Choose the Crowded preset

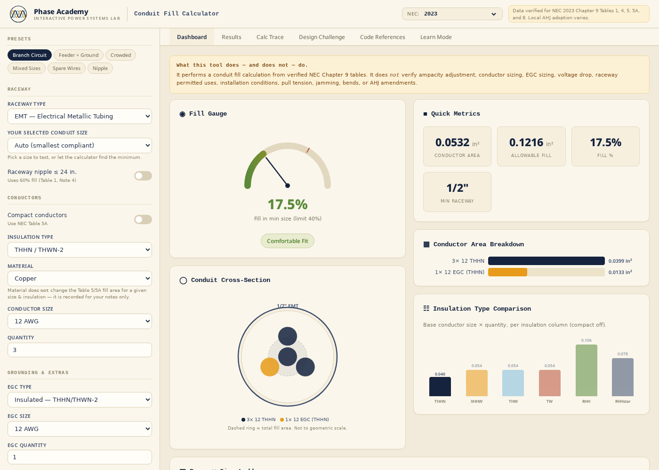point(121,55)
